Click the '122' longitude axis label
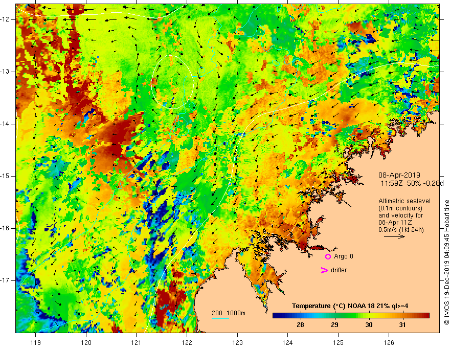Image resolution: width=450 pixels, height=348 pixels. pos(187,342)
